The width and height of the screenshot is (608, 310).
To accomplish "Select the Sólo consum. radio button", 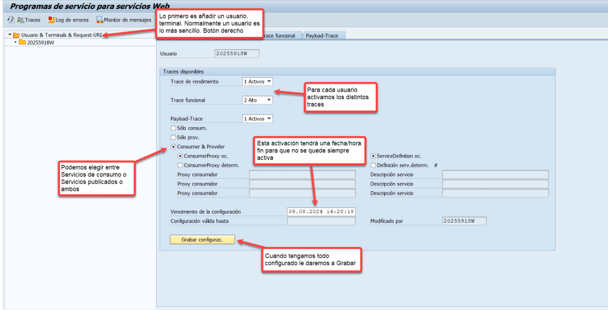I will (173, 128).
